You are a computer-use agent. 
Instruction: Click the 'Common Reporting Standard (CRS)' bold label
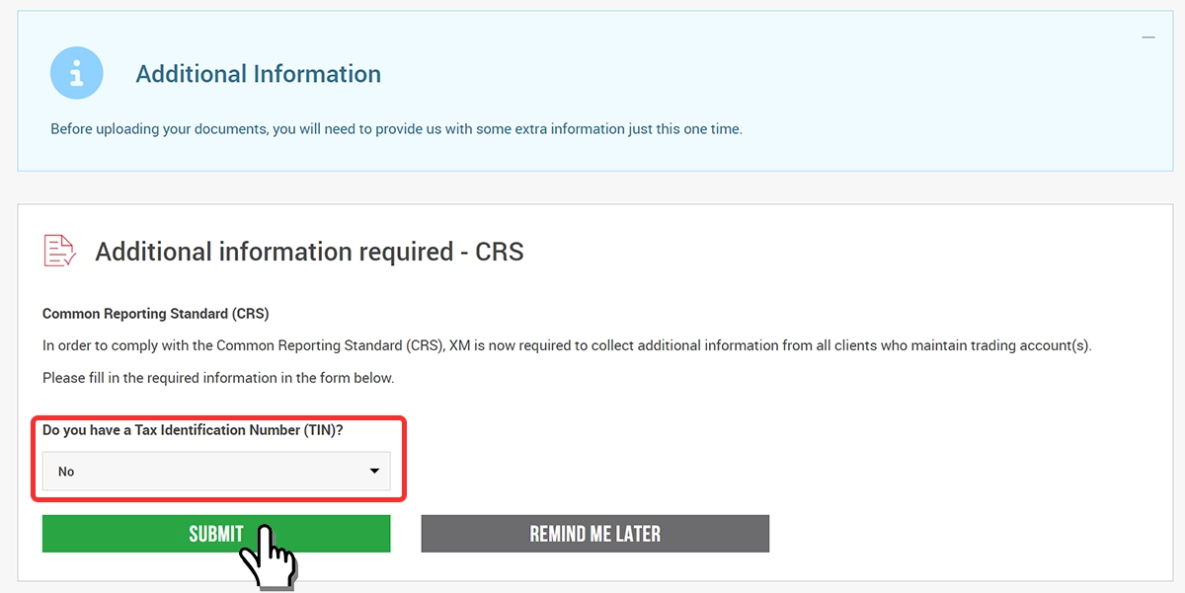pyautogui.click(x=156, y=314)
